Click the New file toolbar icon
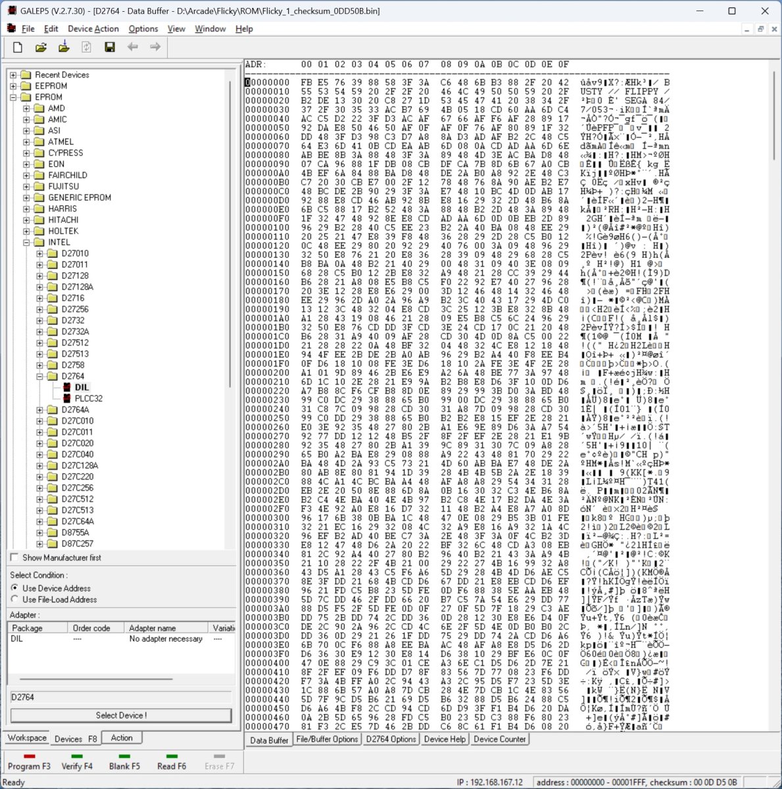Screen dimensions: 782x789 click(18, 47)
